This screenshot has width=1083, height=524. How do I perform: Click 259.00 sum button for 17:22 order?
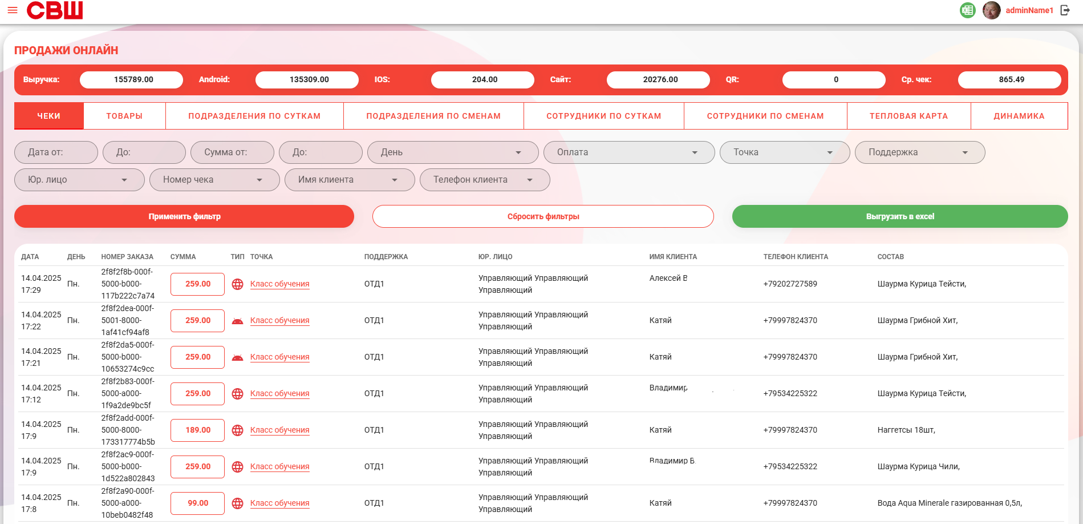[x=197, y=321]
